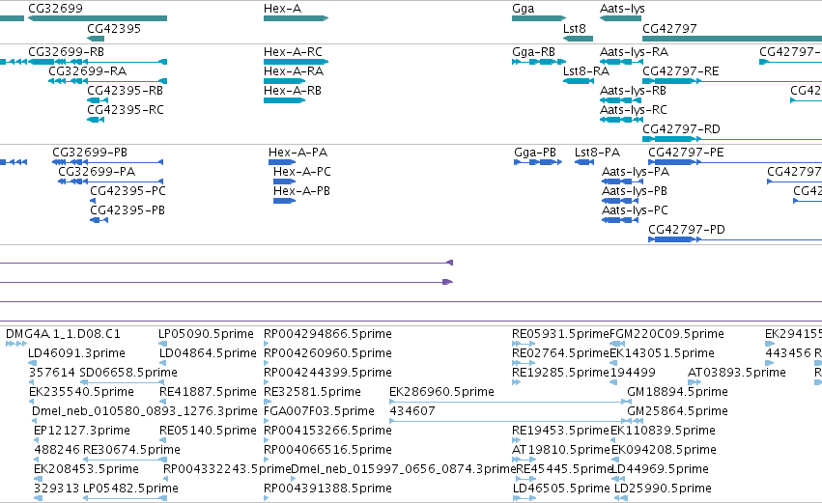
Task: Click the DMG4A.1_1.D08.C1 EST label
Action: (x=63, y=334)
